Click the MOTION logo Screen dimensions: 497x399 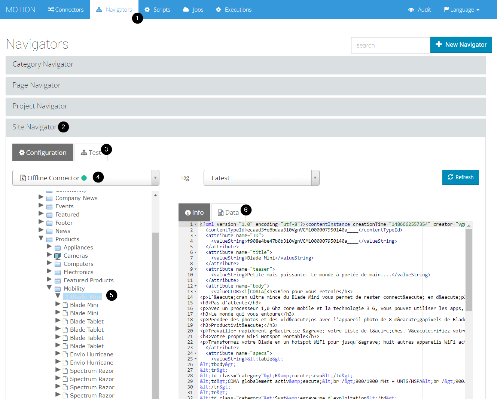click(x=21, y=9)
